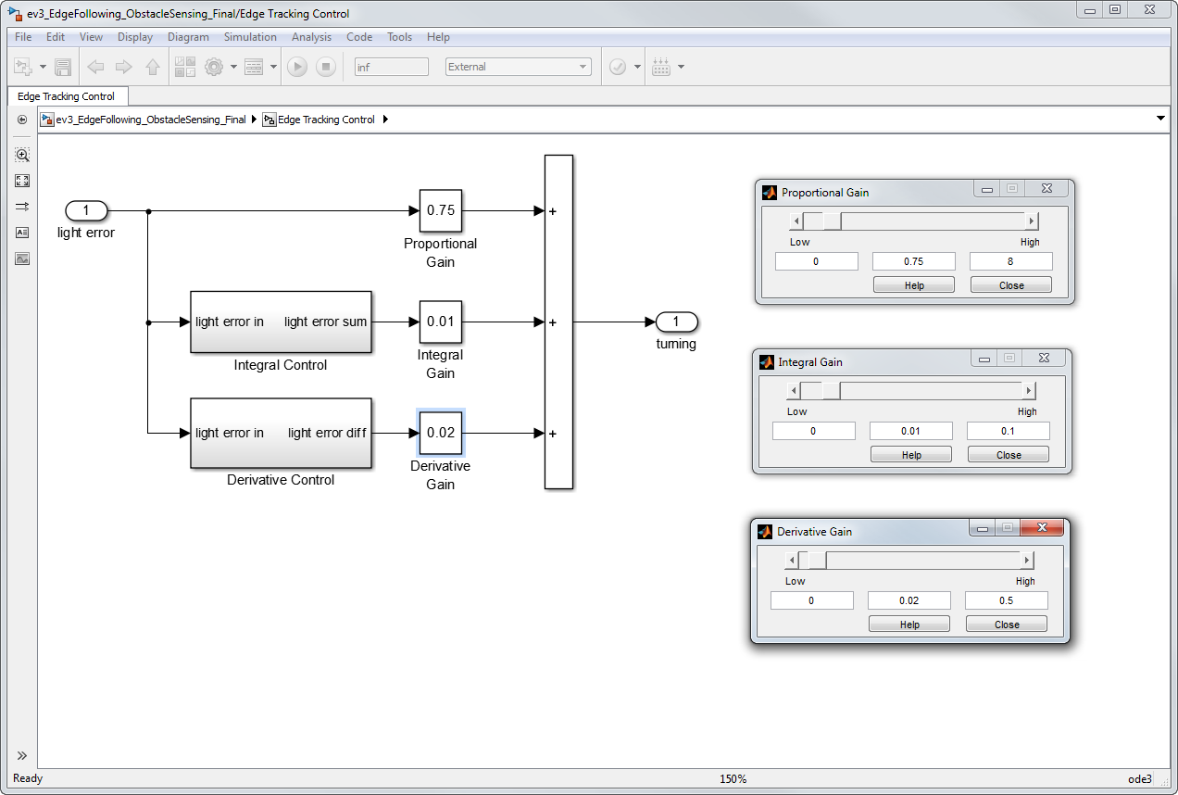Open Model Configuration Parameters gear icon
The width and height of the screenshot is (1178, 795).
[214, 67]
